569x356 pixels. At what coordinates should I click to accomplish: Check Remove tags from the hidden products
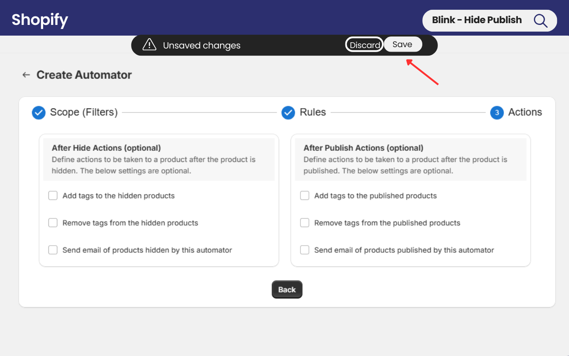point(53,223)
